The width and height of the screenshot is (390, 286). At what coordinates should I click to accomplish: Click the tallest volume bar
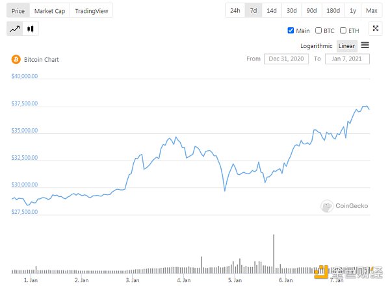coord(274,253)
